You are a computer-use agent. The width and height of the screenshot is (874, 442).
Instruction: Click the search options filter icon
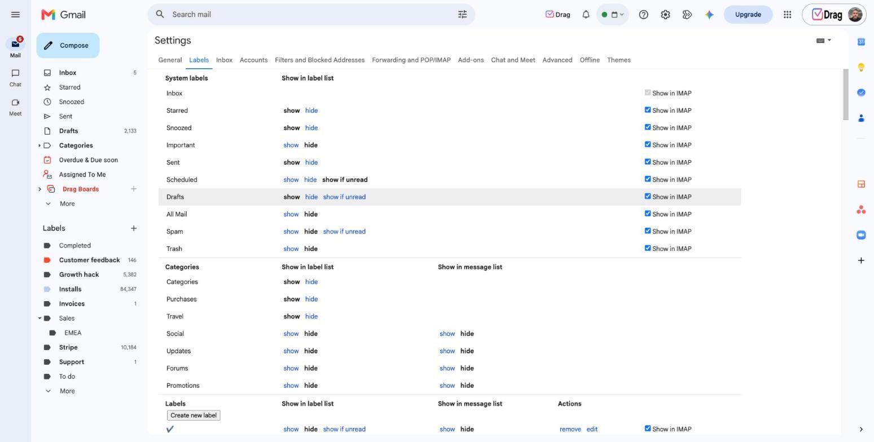462,15
